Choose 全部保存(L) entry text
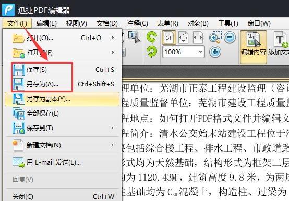The width and height of the screenshot is (289, 201). 43,114
